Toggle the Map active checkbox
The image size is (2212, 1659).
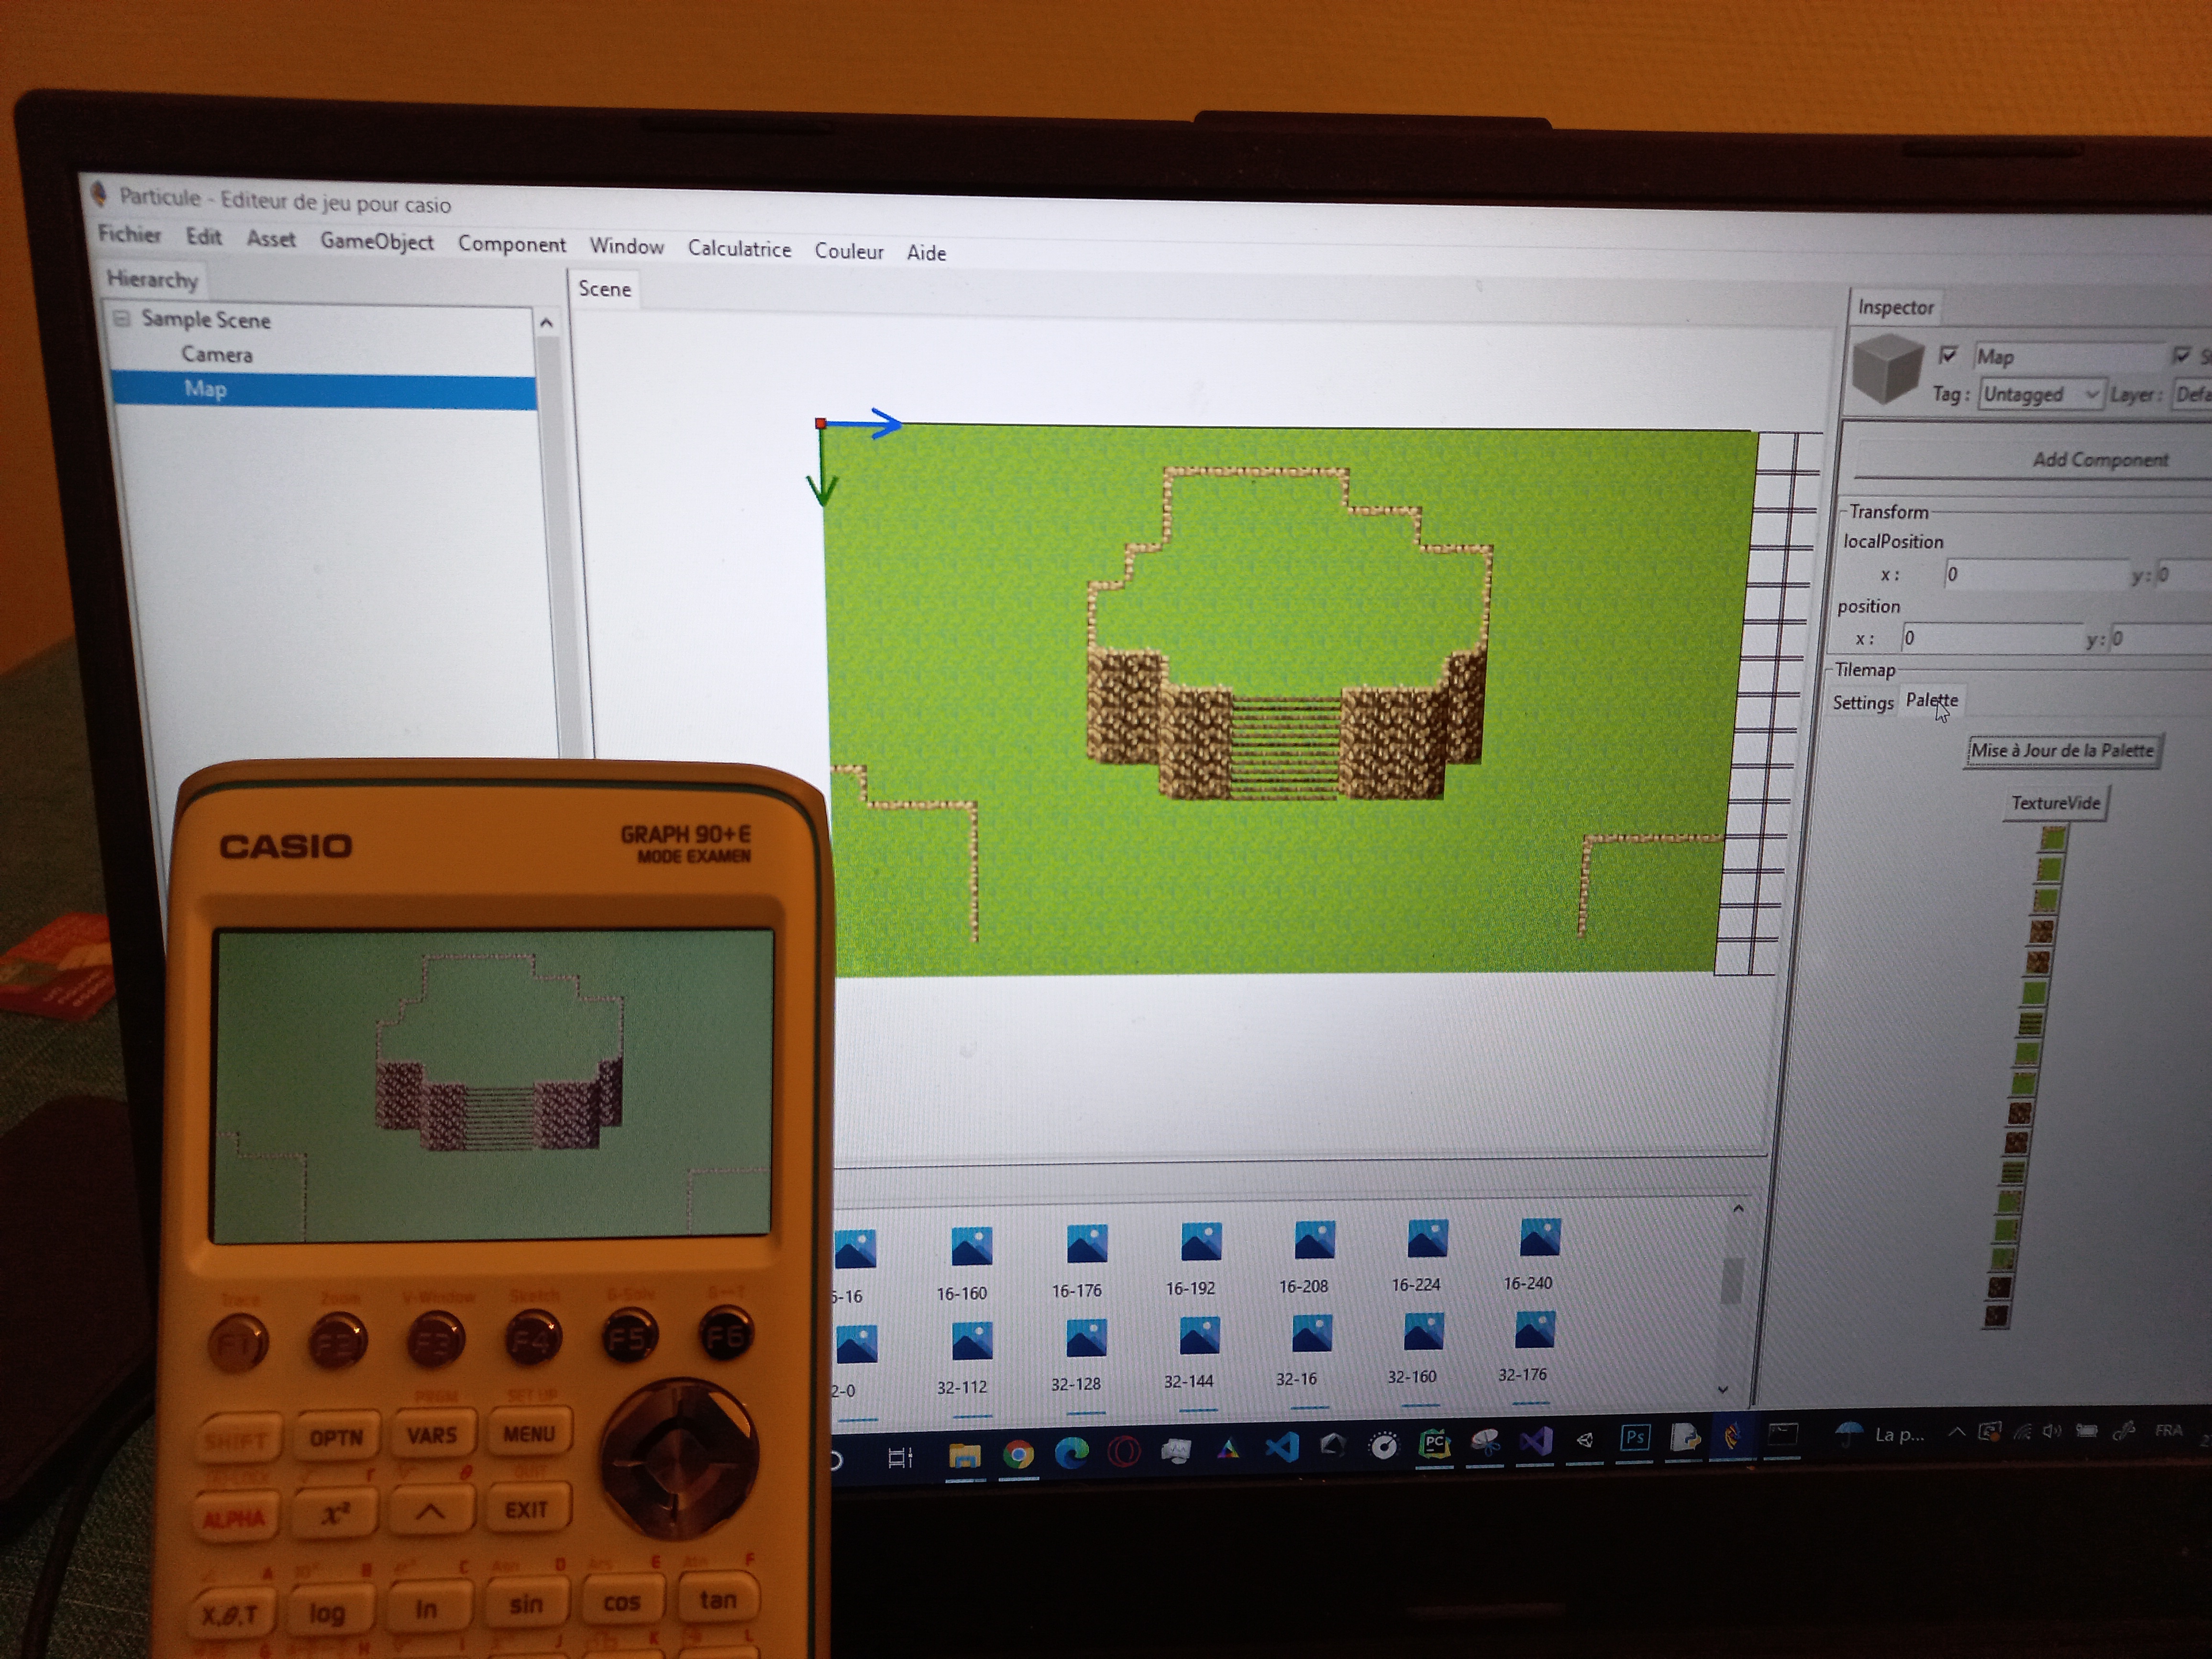tap(1947, 355)
